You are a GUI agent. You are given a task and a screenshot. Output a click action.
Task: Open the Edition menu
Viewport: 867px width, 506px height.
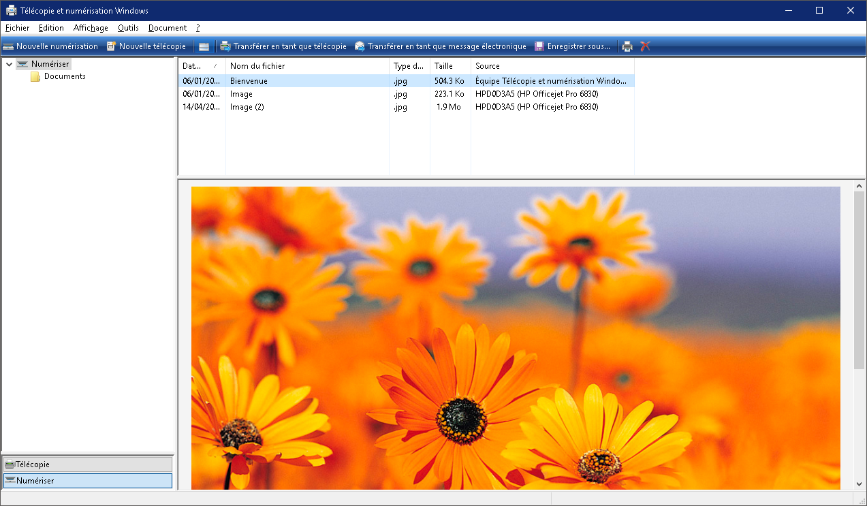pyautogui.click(x=51, y=28)
